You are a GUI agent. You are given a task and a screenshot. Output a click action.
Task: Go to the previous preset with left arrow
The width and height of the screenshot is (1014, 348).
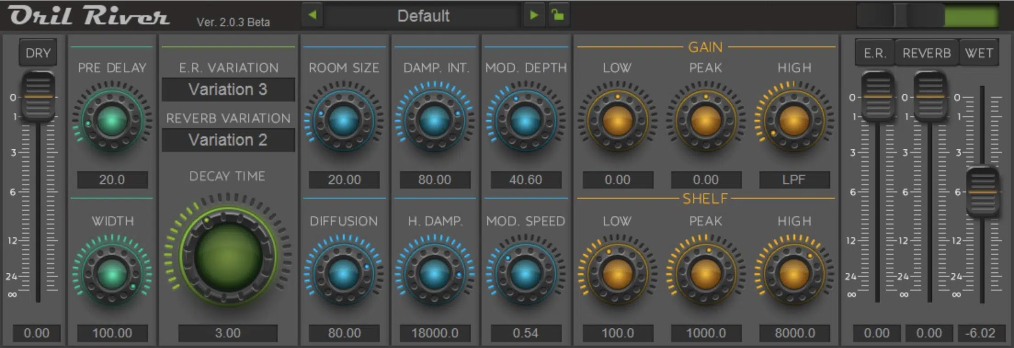tap(313, 15)
